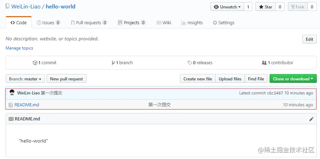
Task: Click WeiLin-Liao author name in commit row
Action: click(x=28, y=93)
